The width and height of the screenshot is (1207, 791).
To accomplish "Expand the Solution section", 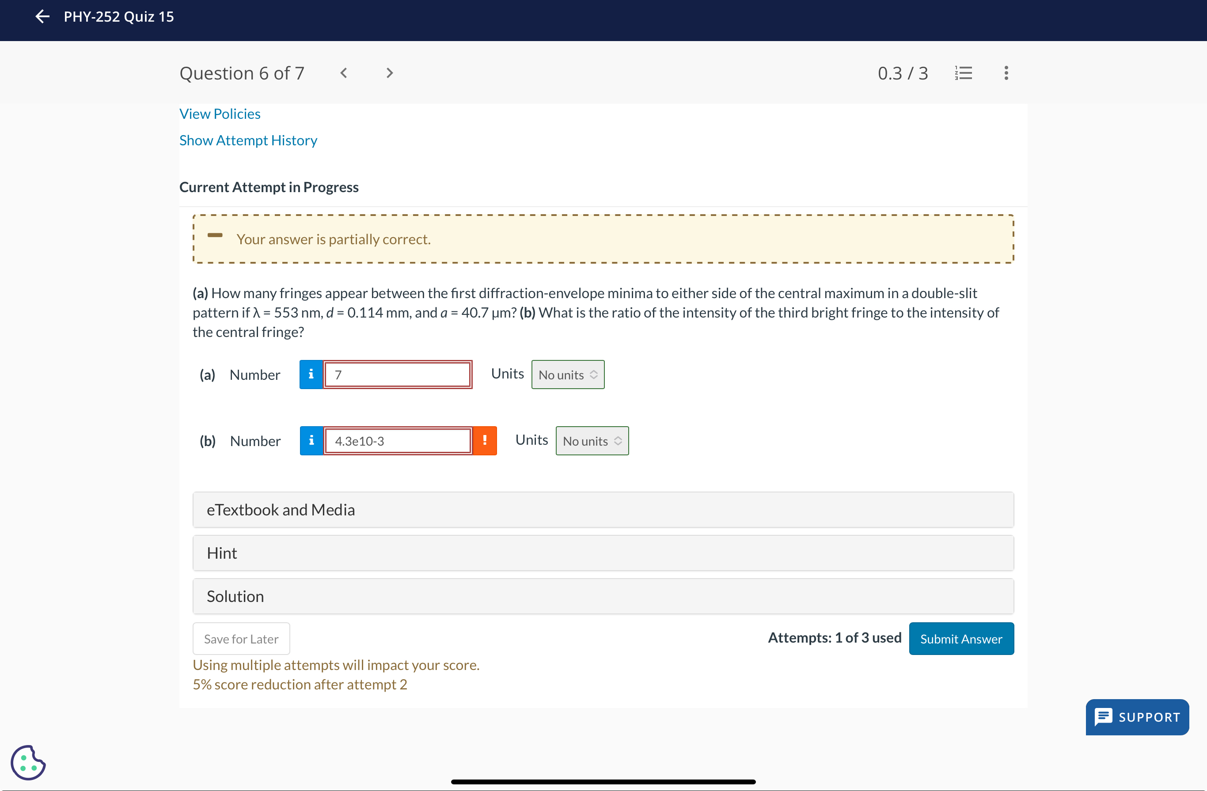I will point(603,596).
